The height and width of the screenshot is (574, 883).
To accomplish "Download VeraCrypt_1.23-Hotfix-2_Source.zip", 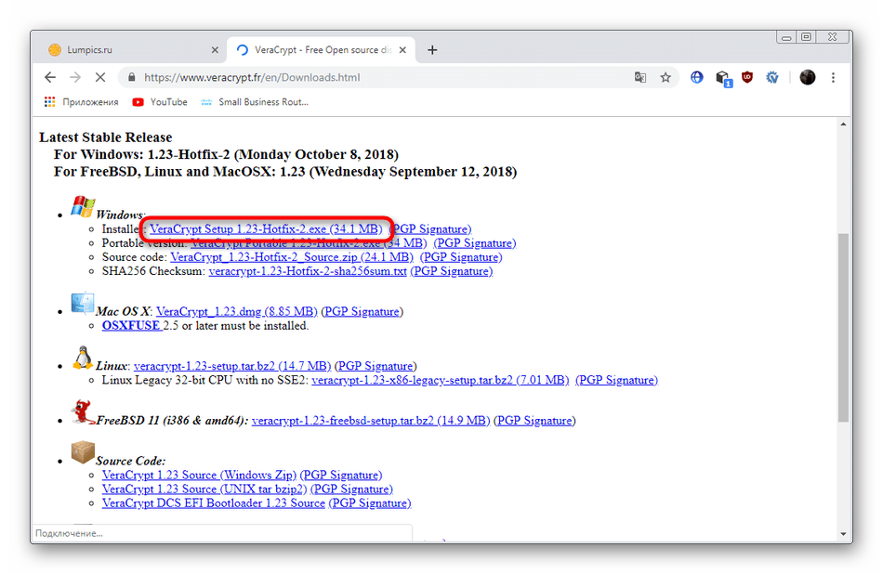I will [x=292, y=257].
